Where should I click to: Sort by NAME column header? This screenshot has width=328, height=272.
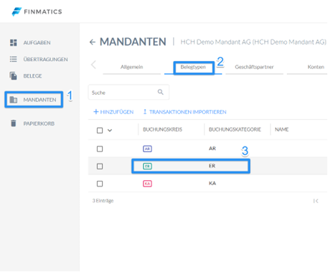click(281, 129)
